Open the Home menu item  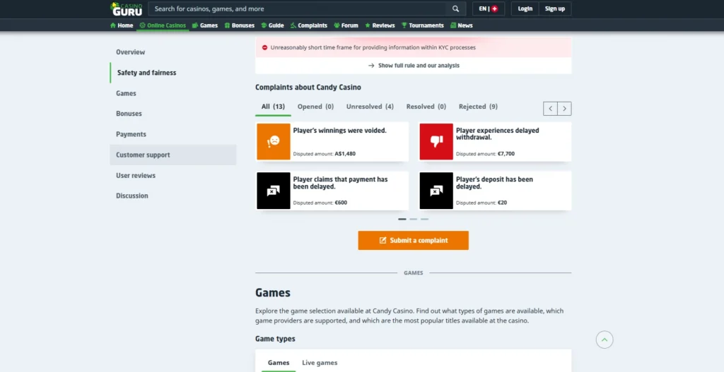coord(122,25)
